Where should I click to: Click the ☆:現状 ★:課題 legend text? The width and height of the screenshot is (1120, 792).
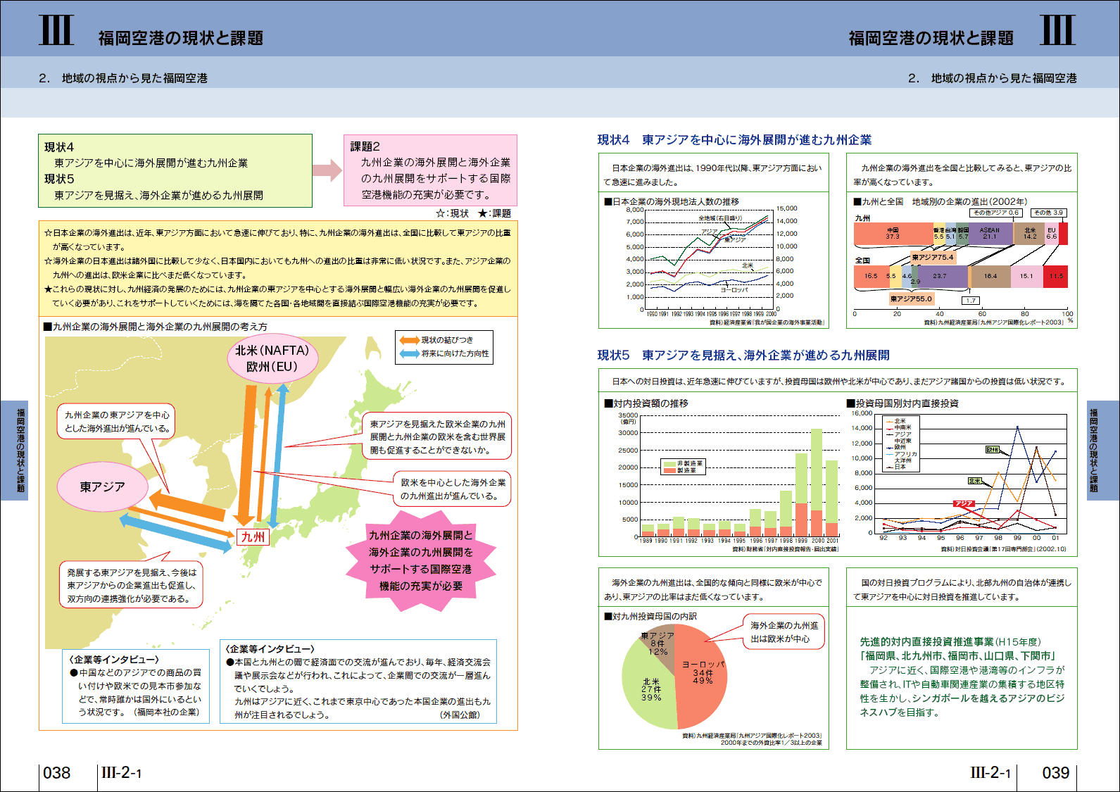click(x=473, y=213)
